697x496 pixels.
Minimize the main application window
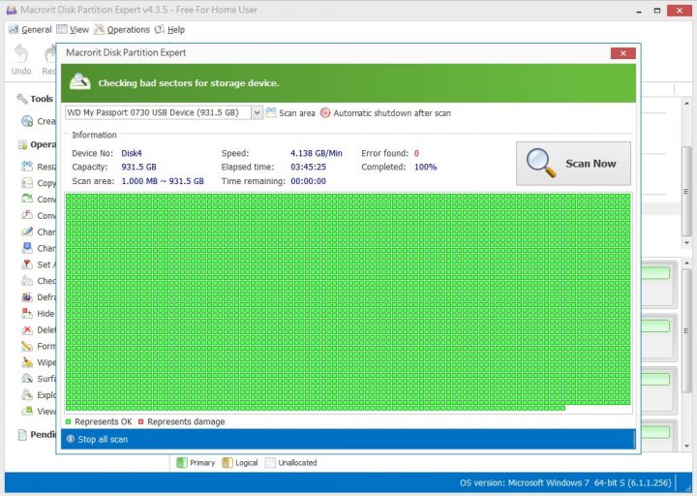(639, 11)
